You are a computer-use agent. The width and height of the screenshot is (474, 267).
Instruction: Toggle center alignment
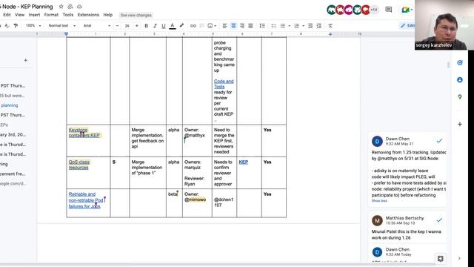(233, 26)
